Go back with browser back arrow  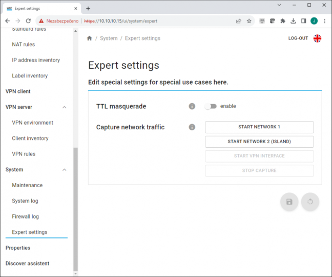(7, 21)
